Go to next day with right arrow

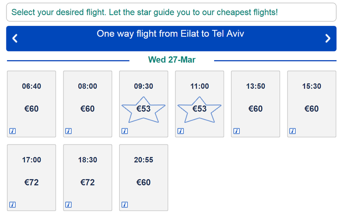(328, 39)
